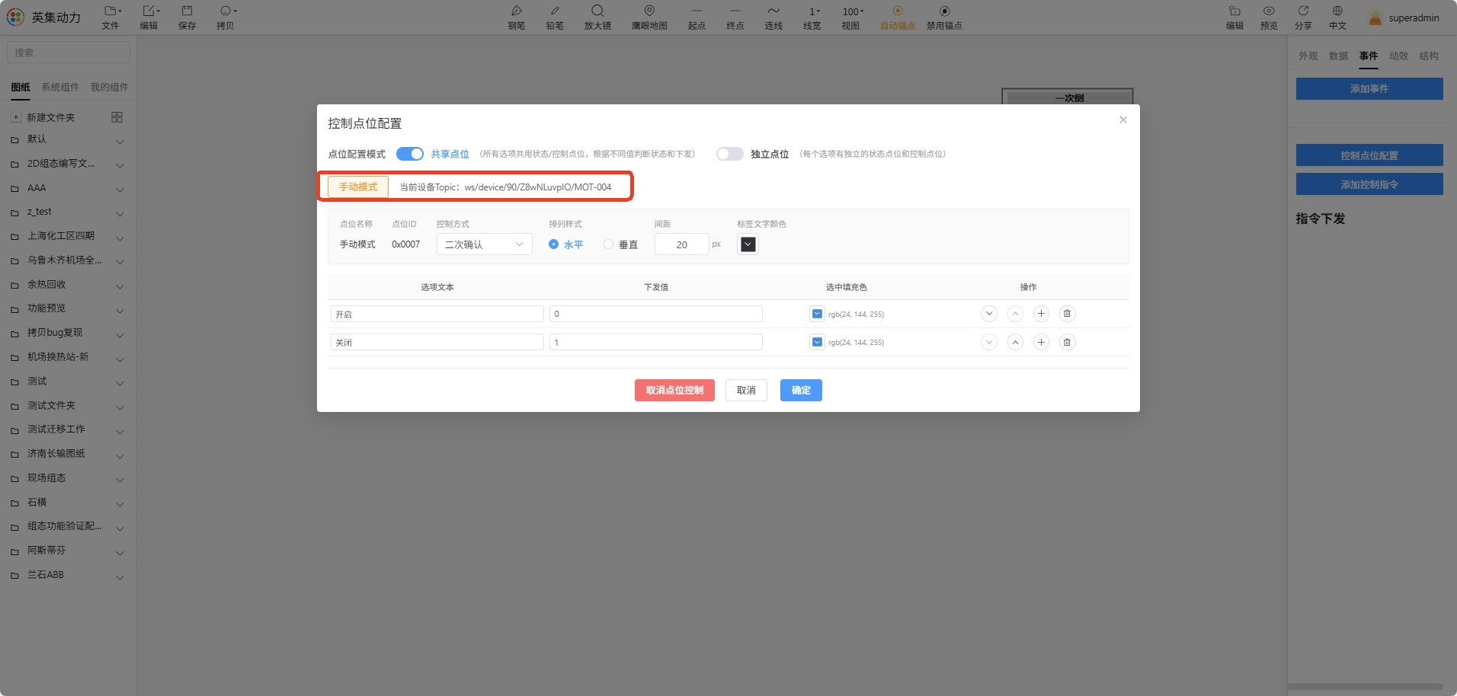The width and height of the screenshot is (1457, 696).
Task: Toggle the 共享点位 switch
Action: (410, 154)
